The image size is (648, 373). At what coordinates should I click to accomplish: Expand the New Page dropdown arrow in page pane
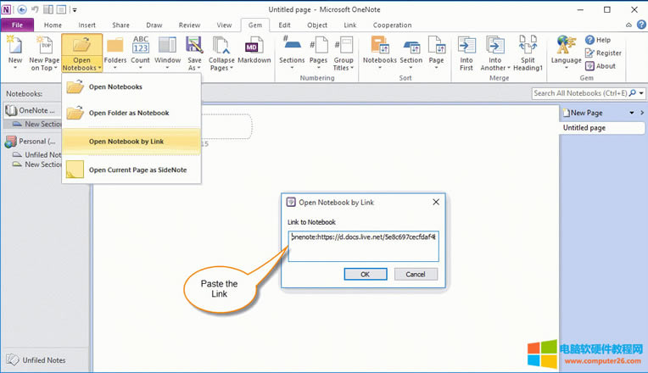(x=632, y=113)
